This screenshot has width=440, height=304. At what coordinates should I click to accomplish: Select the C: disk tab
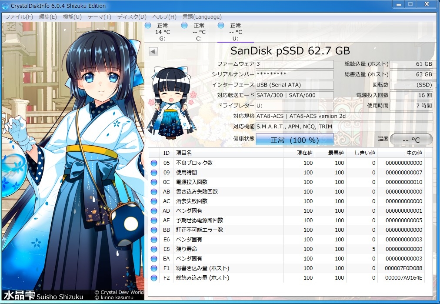click(199, 32)
